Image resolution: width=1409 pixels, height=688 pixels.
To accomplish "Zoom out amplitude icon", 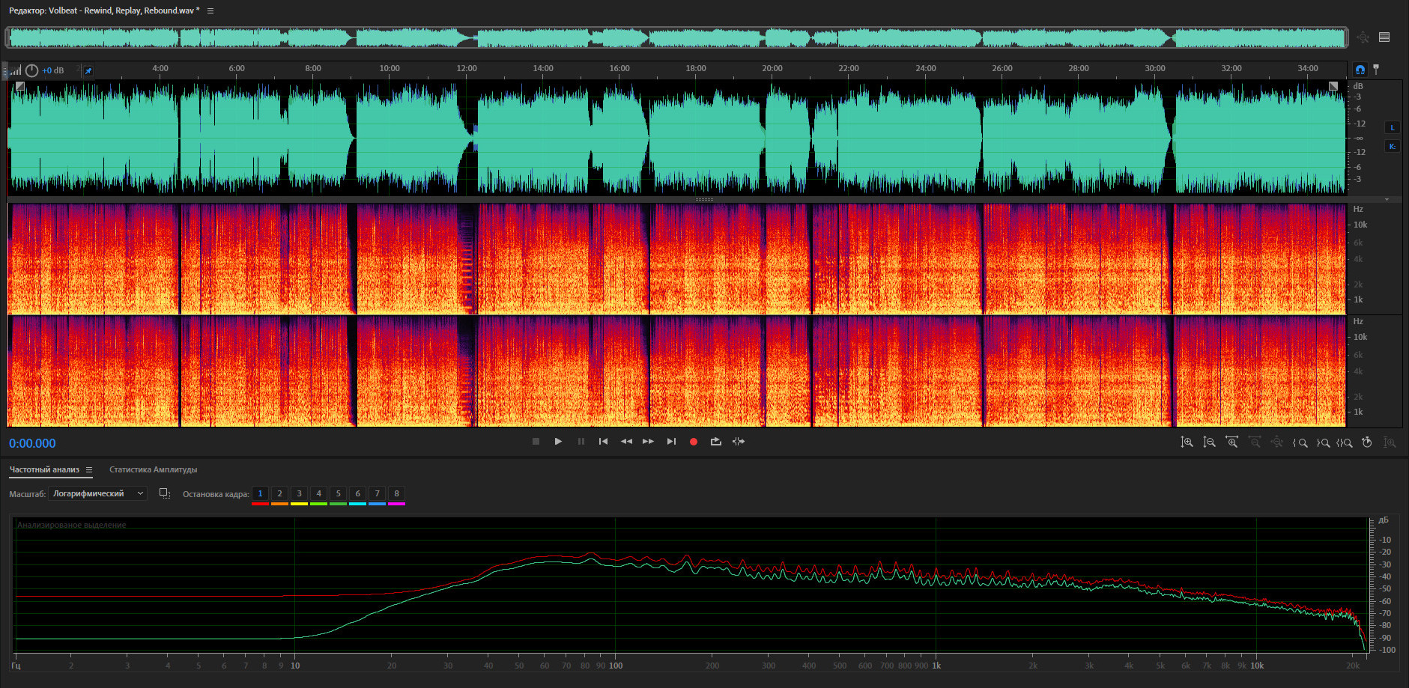I will coord(1209,442).
